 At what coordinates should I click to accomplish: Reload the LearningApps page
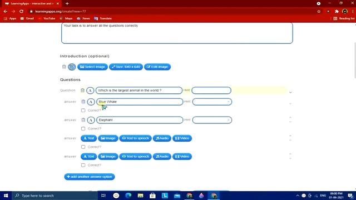click(x=21, y=11)
